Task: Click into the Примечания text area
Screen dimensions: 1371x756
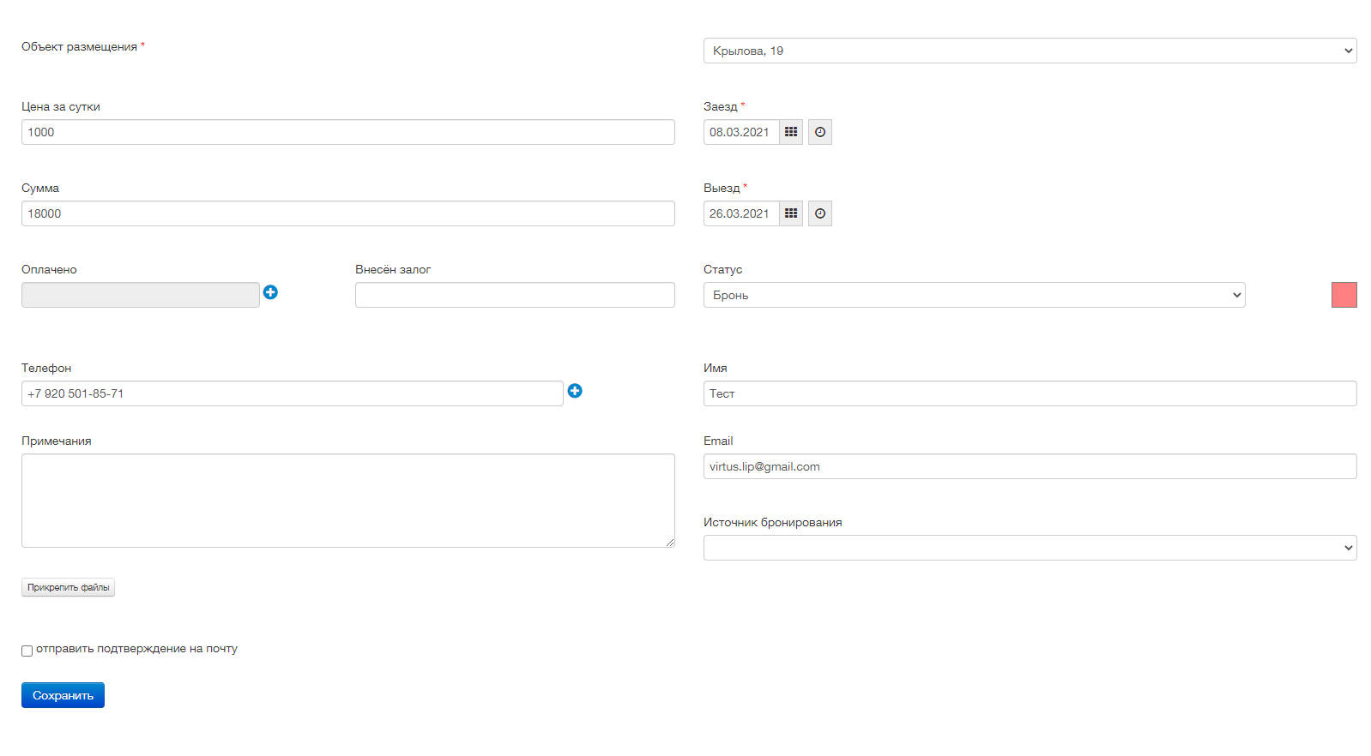Action: pos(348,501)
